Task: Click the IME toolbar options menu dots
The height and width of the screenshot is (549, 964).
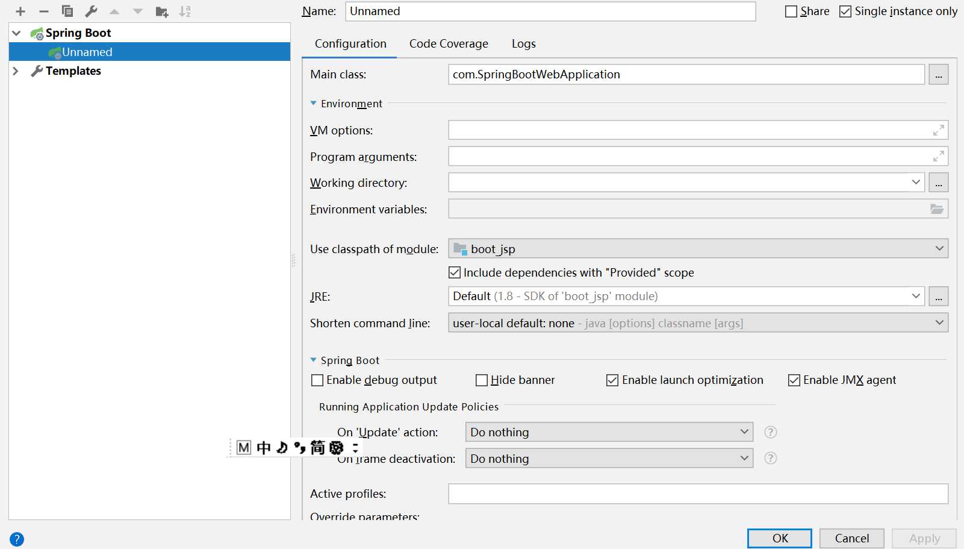Action: (x=355, y=448)
